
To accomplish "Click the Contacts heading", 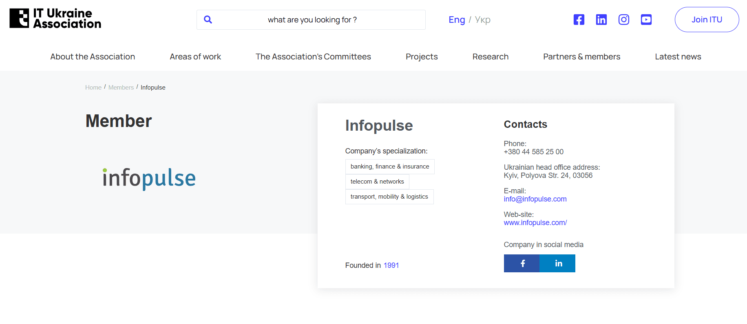I will [526, 124].
